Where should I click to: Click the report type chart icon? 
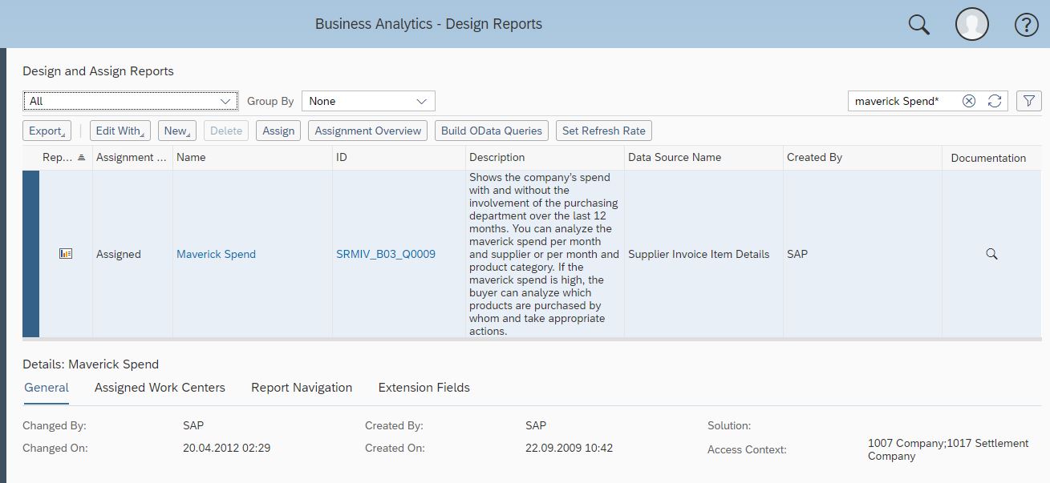point(66,254)
